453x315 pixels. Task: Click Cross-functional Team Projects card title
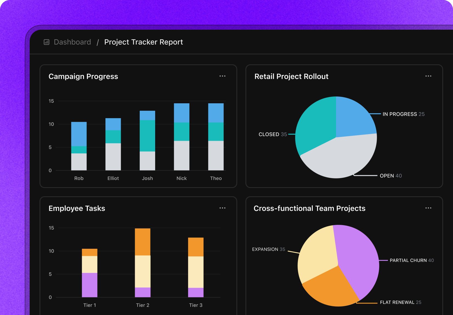[309, 208]
